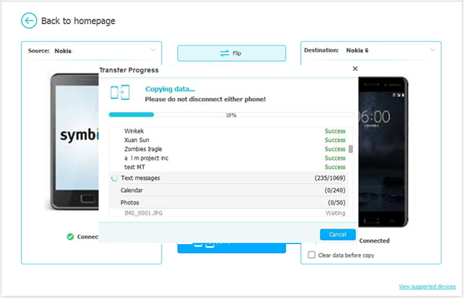Open View supported devices link
This screenshot has width=464, height=298.
(x=427, y=286)
